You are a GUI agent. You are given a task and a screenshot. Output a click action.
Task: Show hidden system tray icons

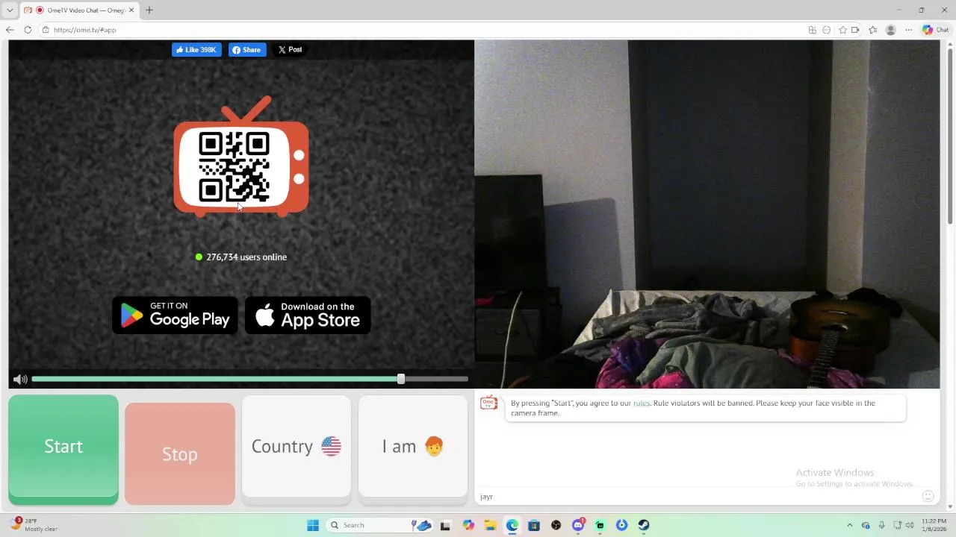(849, 525)
